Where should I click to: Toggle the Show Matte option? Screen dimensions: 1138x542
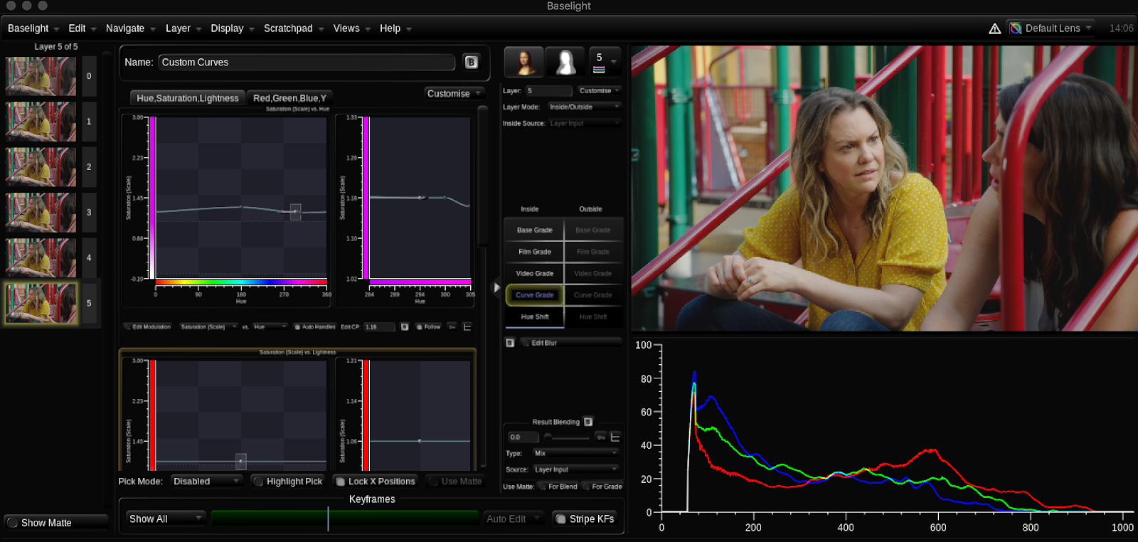click(55, 523)
